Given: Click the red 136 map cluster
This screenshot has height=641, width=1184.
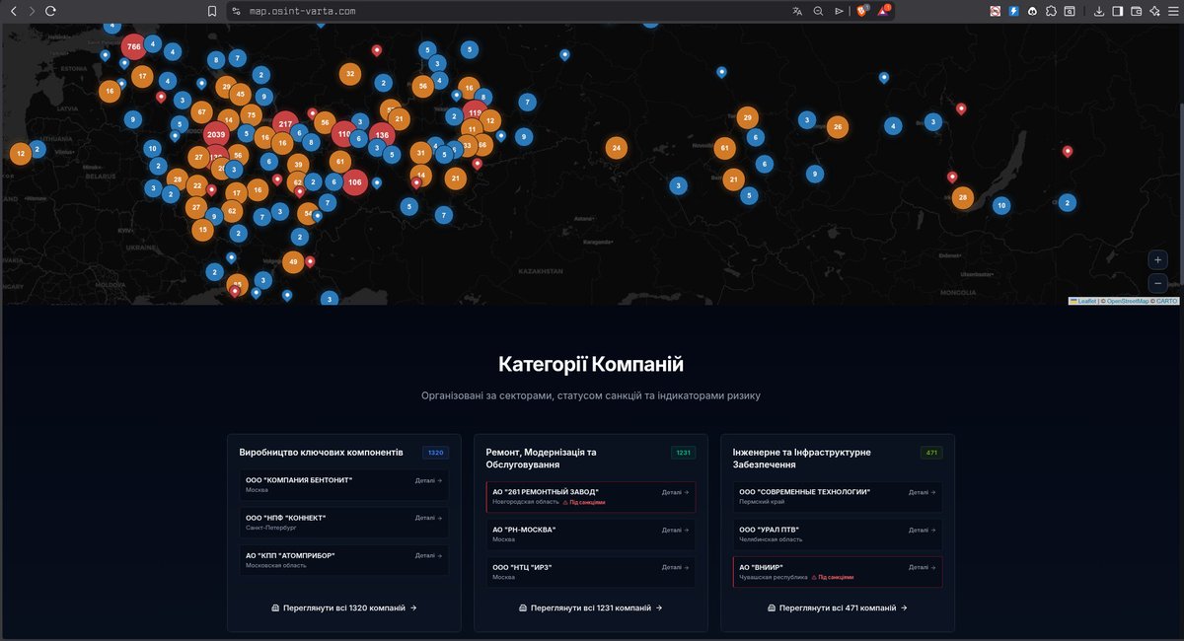Looking at the screenshot, I should click(x=382, y=135).
